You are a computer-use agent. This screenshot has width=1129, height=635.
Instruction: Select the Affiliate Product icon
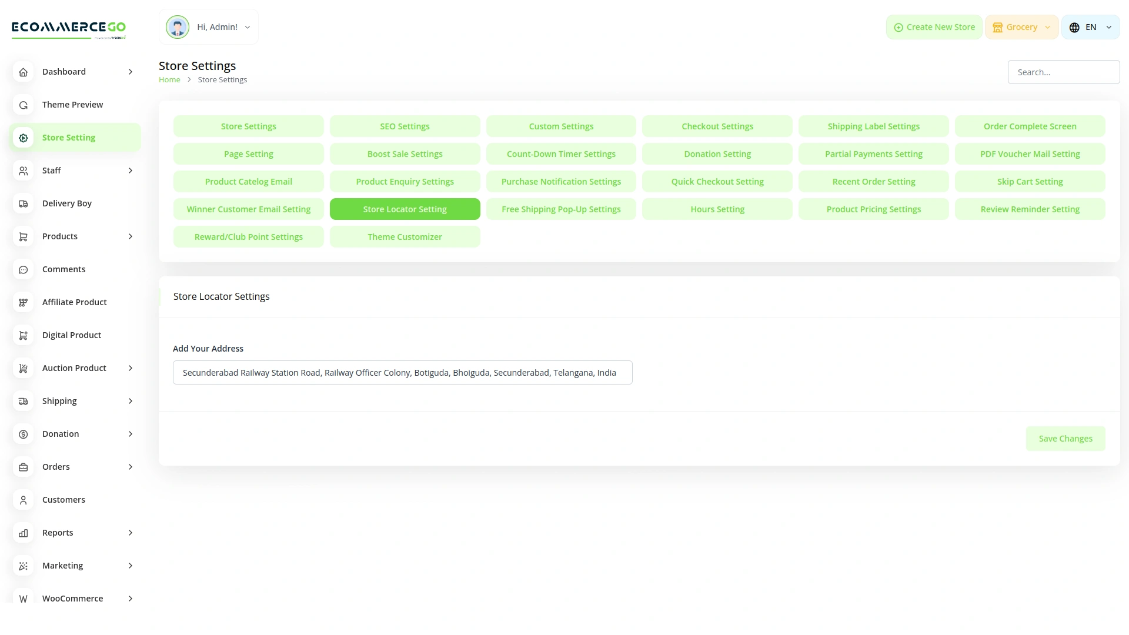[24, 302]
